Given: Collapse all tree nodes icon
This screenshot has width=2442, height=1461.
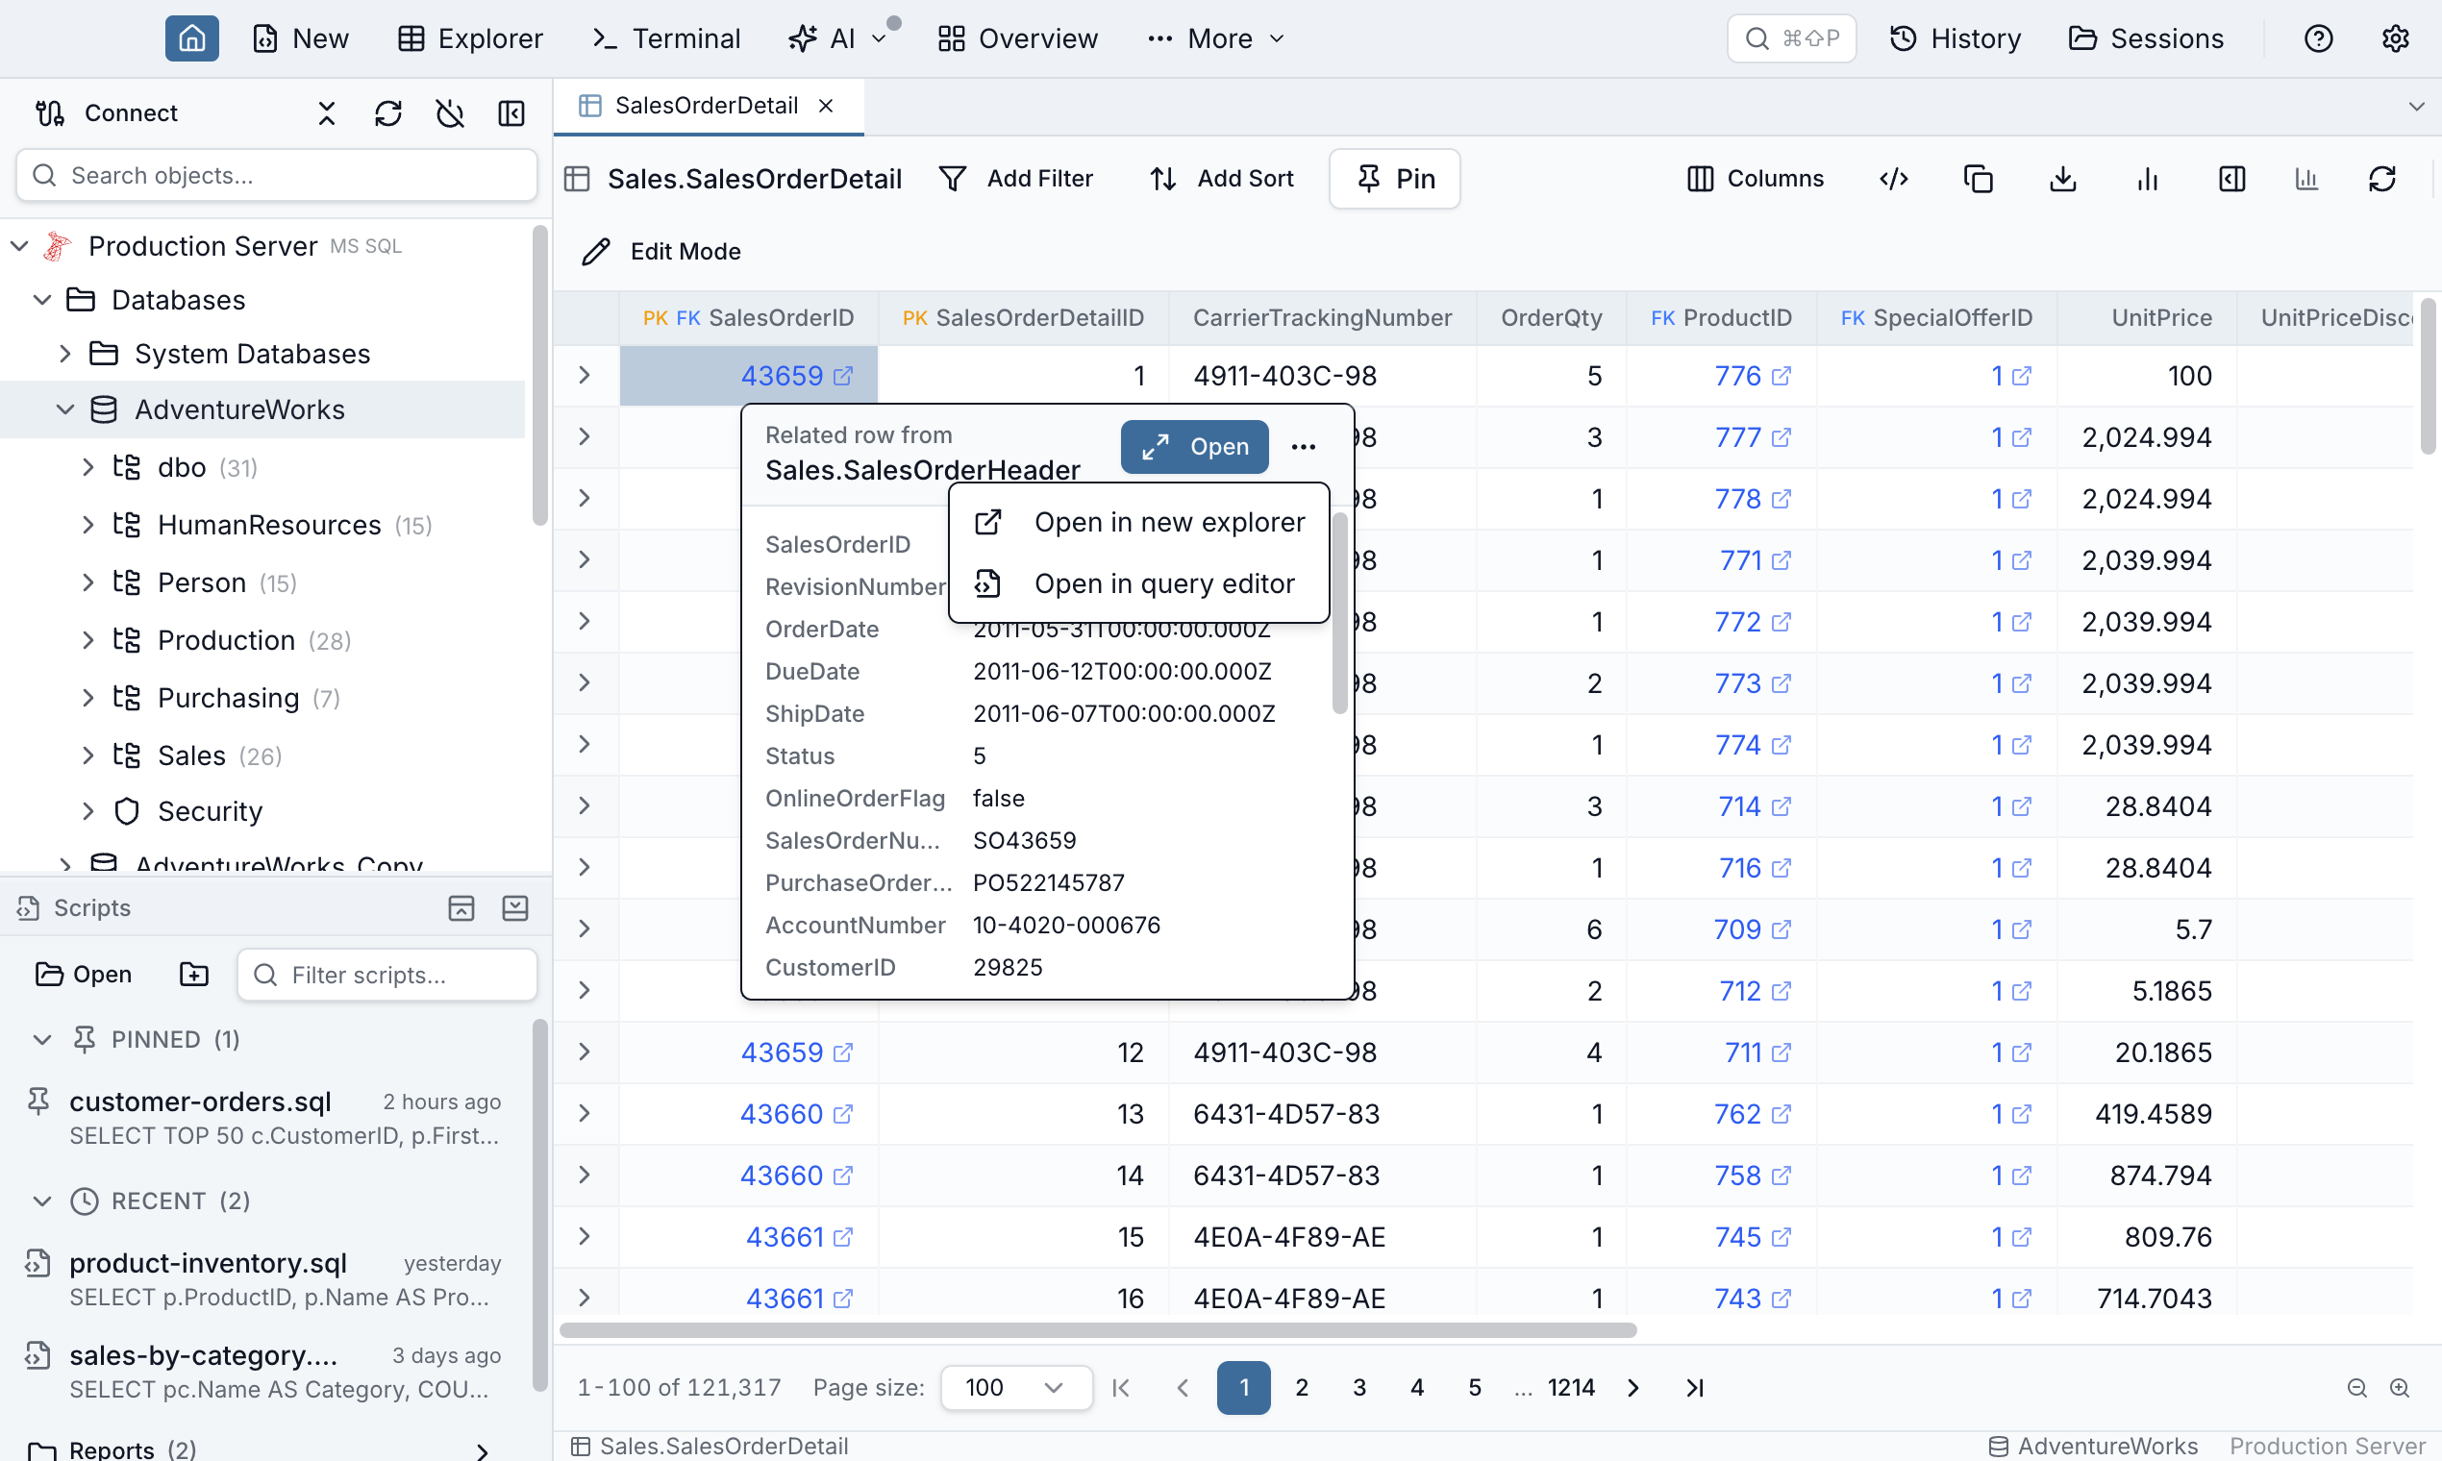Looking at the screenshot, I should (327, 113).
